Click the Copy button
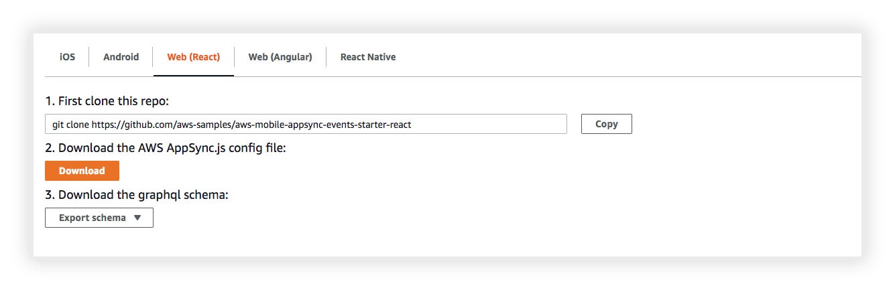Screen dimensions: 895x290 pyautogui.click(x=606, y=124)
